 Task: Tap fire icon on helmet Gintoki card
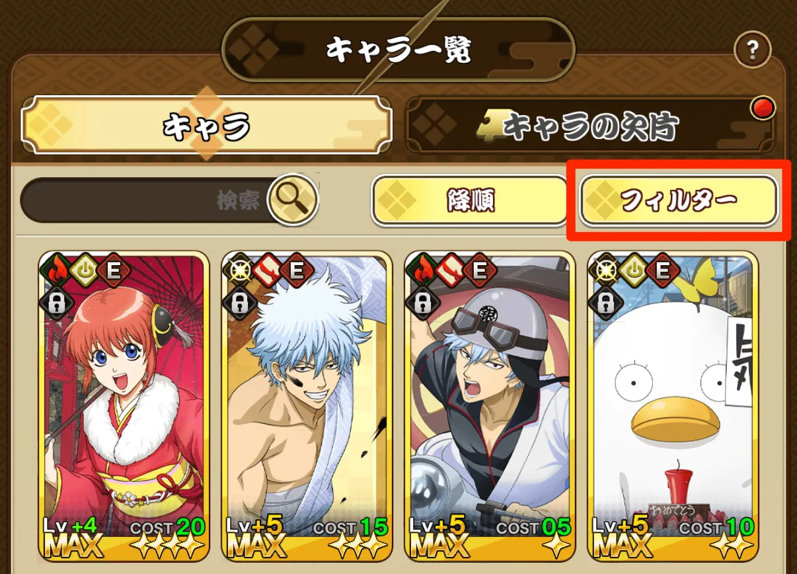point(422,270)
